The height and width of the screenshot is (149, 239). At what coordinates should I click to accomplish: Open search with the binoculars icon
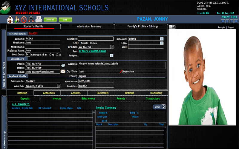pos(31,20)
